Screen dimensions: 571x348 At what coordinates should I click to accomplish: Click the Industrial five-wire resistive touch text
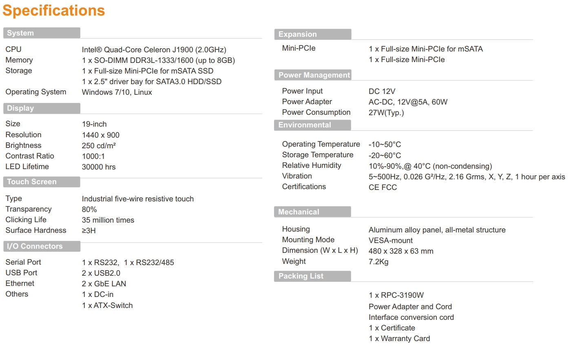138,199
